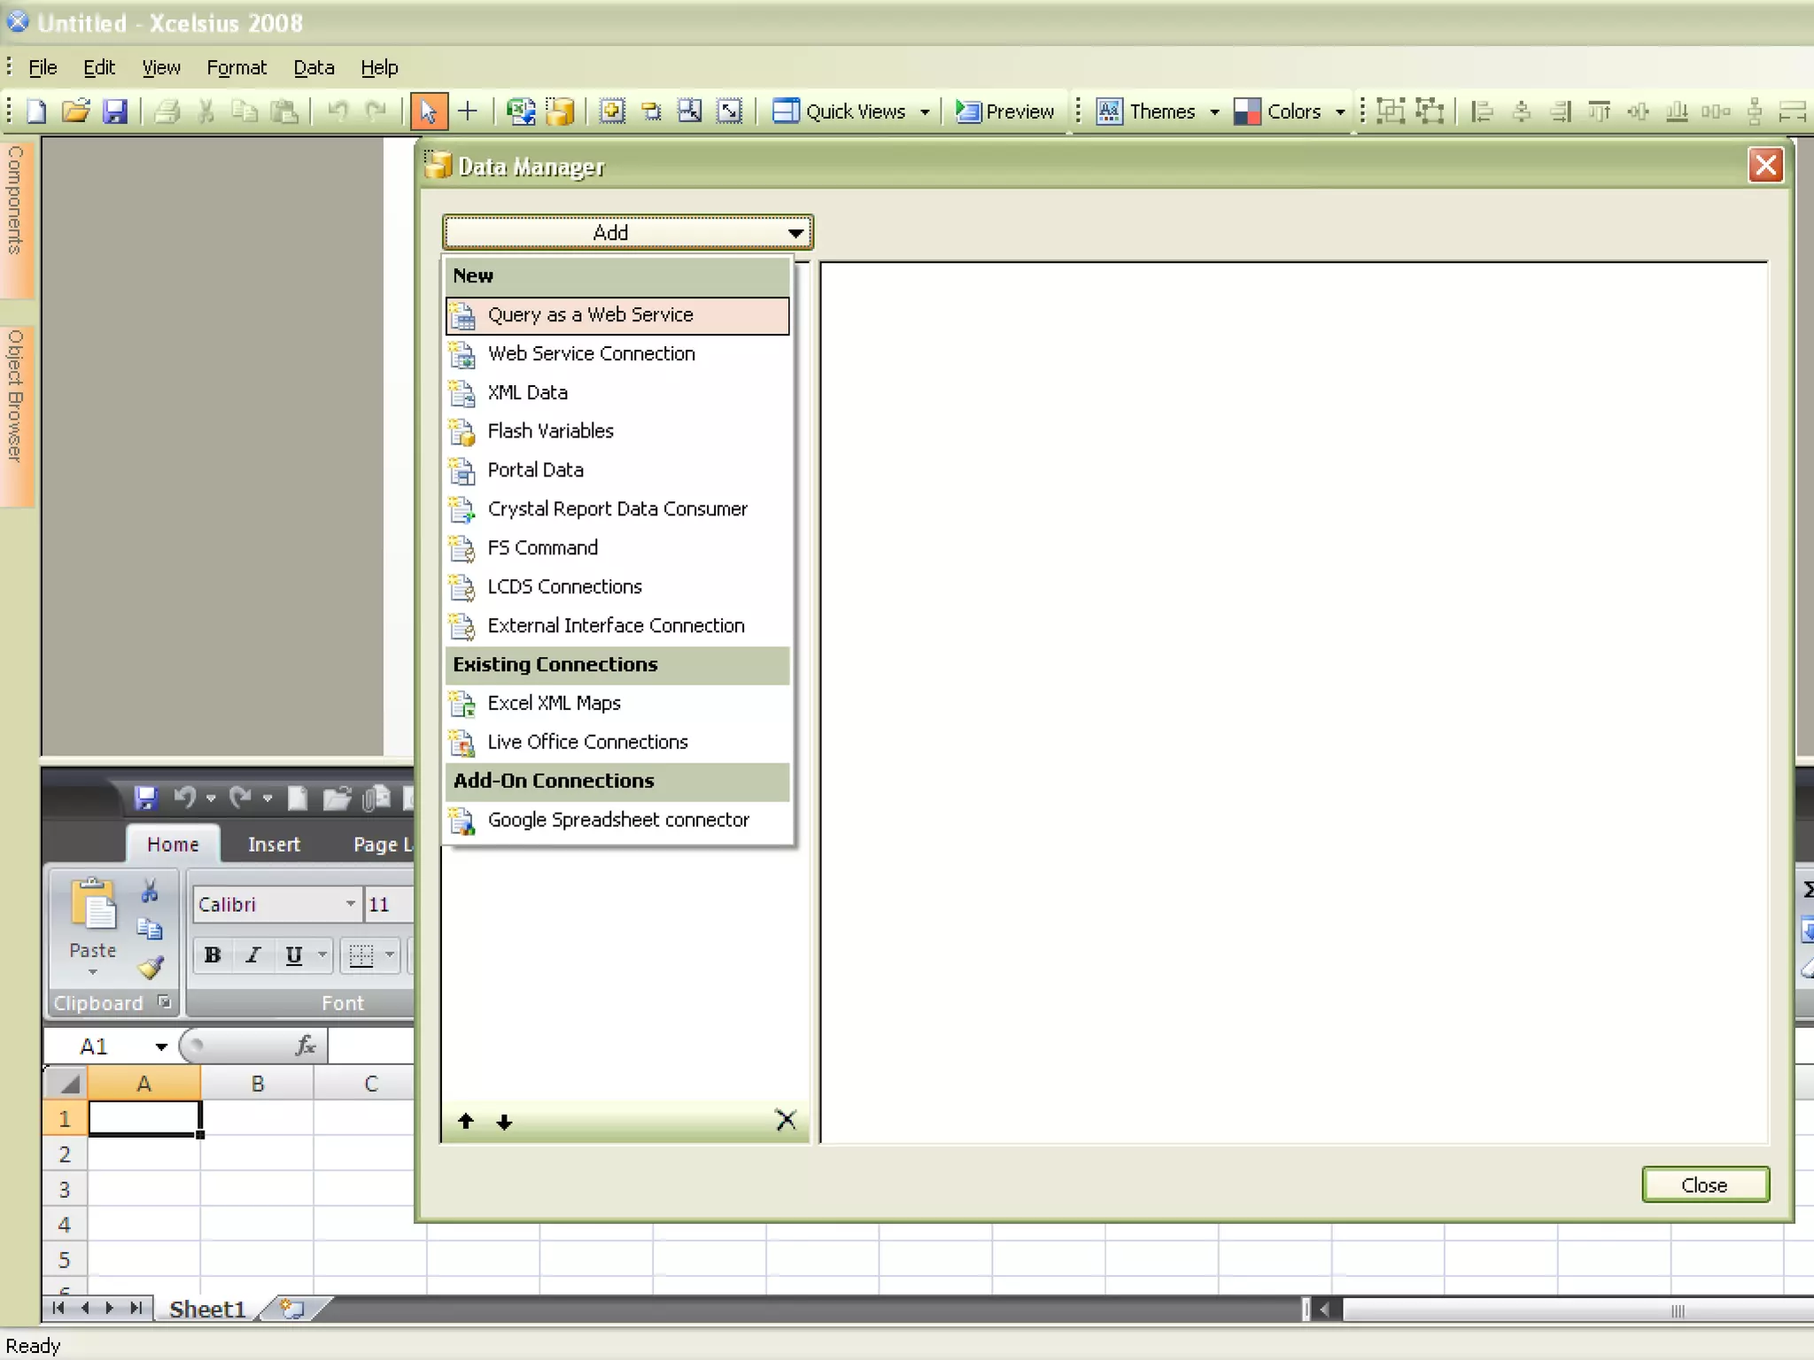Select Excel XML Maps
The image size is (1814, 1360).
click(617, 703)
